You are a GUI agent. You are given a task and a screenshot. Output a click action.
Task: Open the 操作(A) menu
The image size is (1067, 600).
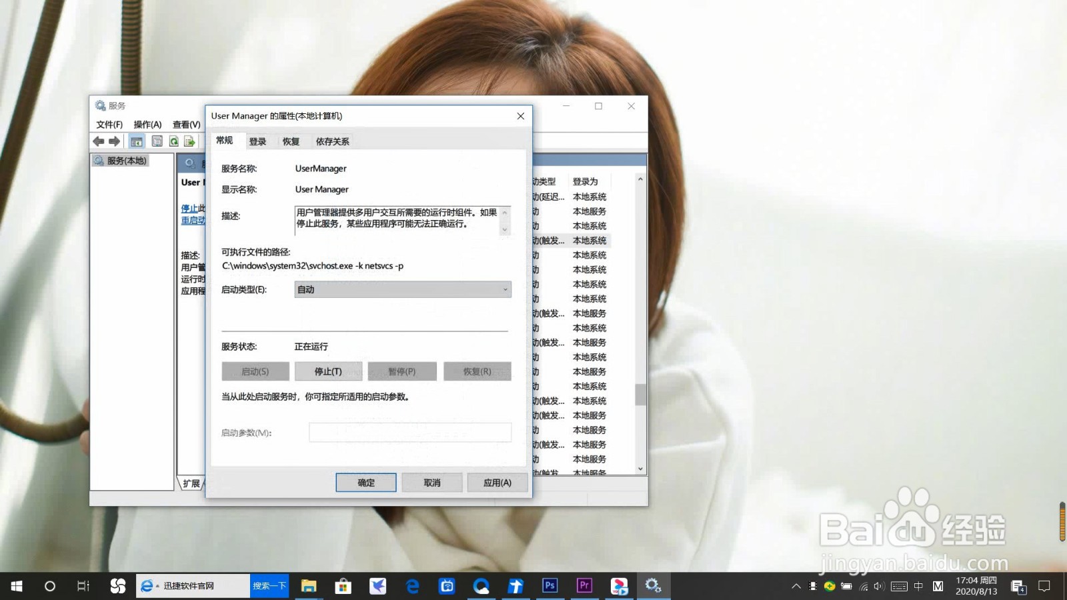click(x=147, y=124)
